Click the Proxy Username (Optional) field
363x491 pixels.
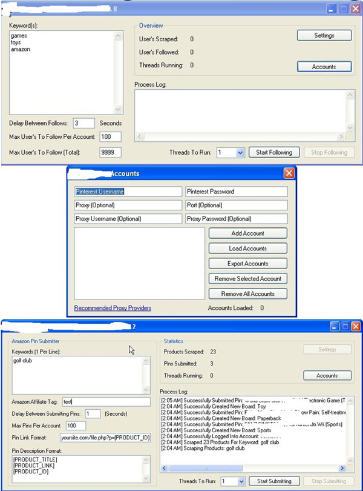pos(128,219)
